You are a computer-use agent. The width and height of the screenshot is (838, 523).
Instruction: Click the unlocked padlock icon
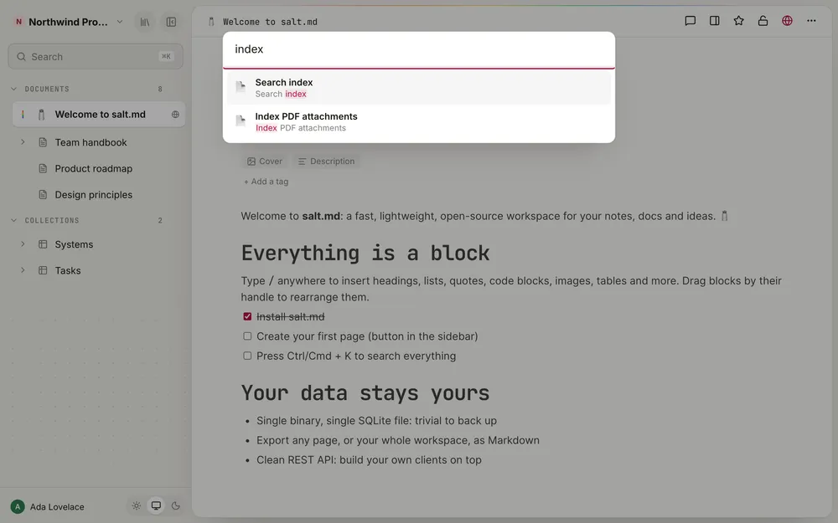pos(763,21)
